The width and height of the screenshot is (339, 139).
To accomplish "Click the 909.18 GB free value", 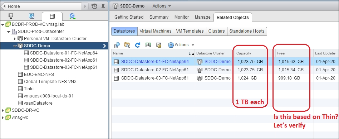I will pyautogui.click(x=289, y=78).
